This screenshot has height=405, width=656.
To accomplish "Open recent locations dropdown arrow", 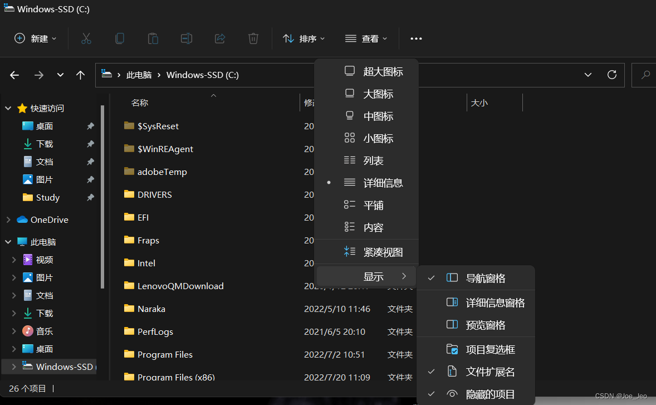I will (60, 75).
